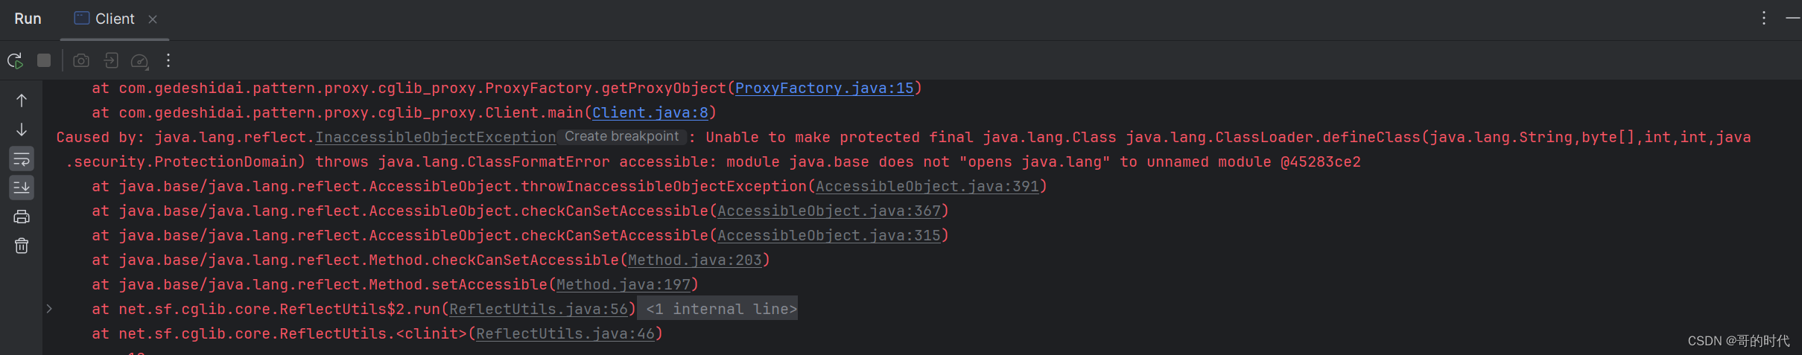Jump up the stack trace with the up arrow
This screenshot has width=1802, height=355.
(x=22, y=100)
